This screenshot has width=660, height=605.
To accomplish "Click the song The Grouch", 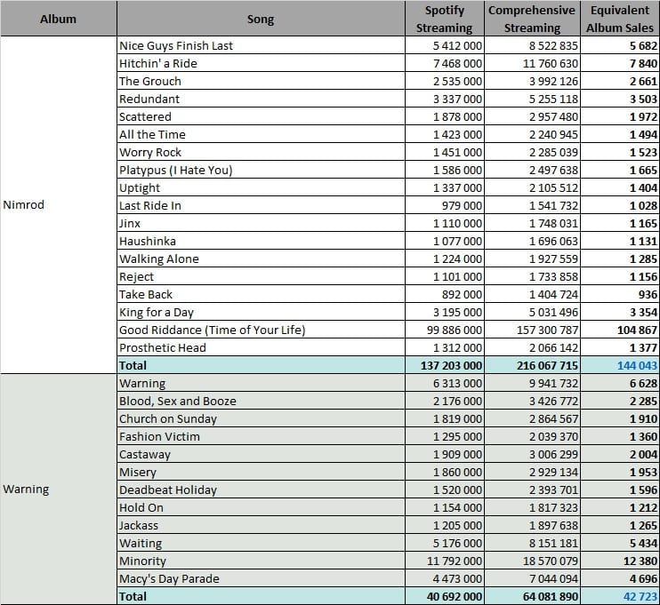I will tap(261, 81).
